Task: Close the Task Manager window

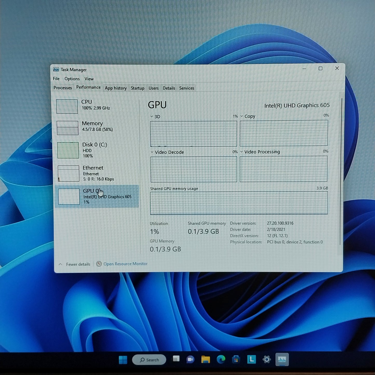Action: [x=337, y=68]
